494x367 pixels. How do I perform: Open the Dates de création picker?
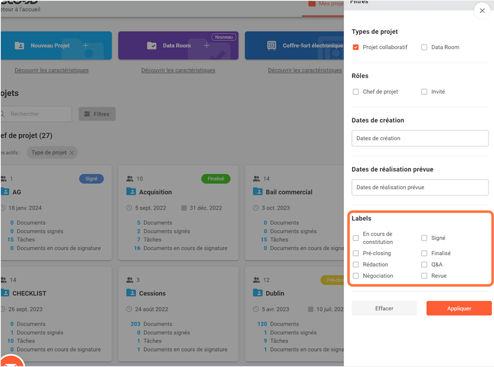tap(420, 138)
